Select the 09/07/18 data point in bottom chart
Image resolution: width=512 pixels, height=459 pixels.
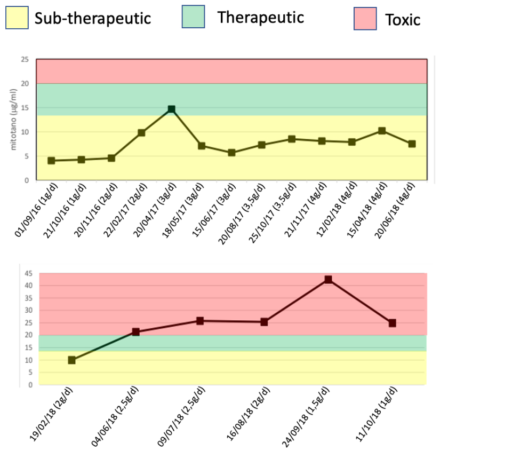[200, 321]
